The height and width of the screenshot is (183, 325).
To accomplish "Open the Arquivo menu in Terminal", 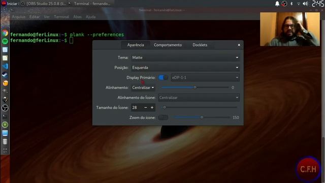I will point(18,17).
